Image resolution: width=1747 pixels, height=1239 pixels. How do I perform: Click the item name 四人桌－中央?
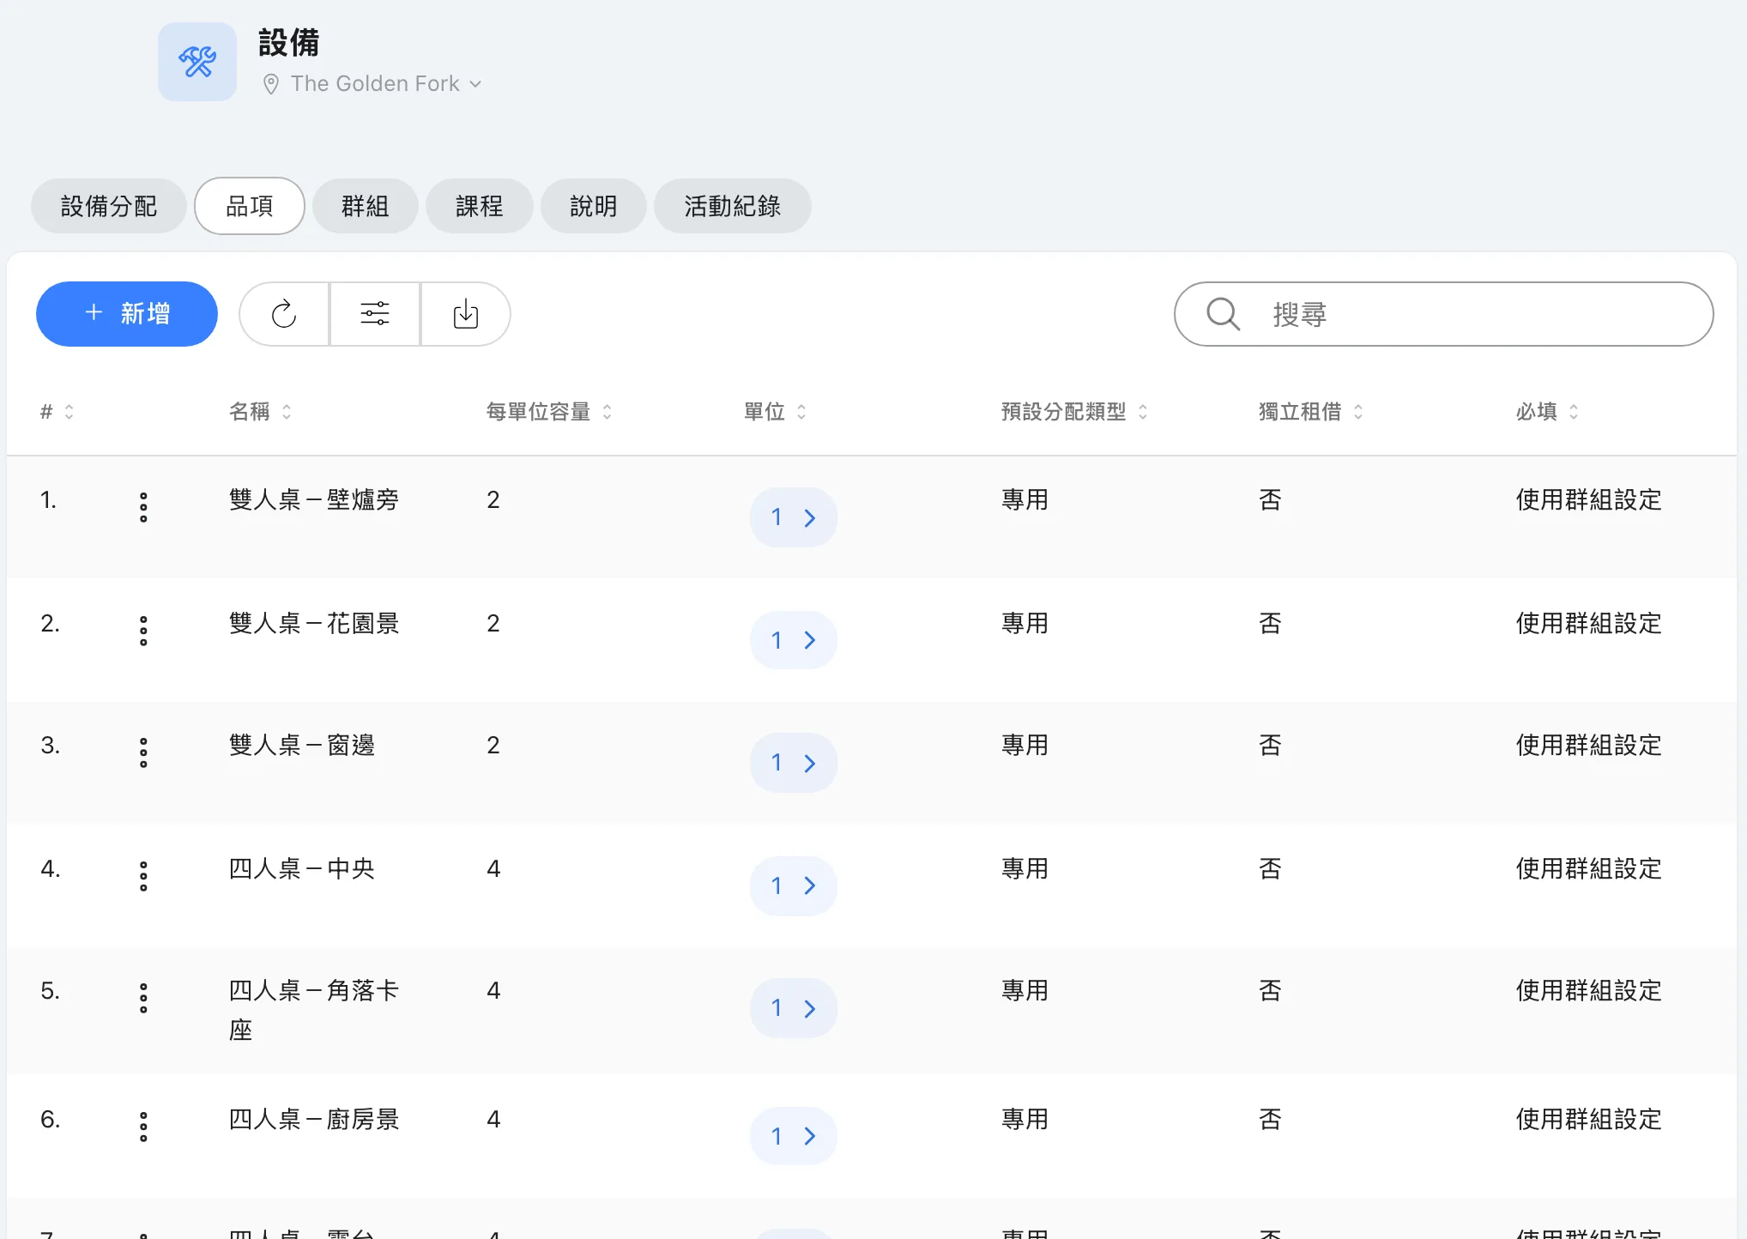tap(302, 869)
